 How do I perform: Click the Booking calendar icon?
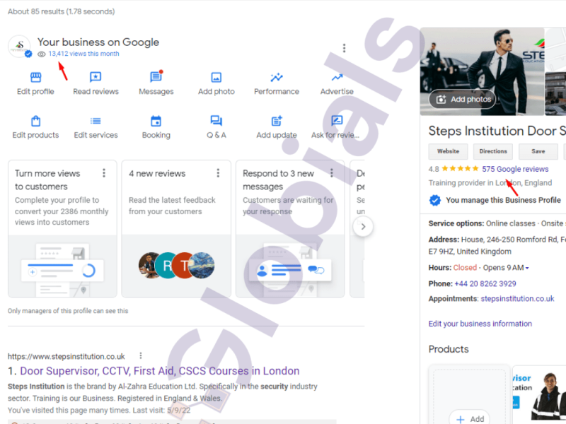tap(156, 121)
